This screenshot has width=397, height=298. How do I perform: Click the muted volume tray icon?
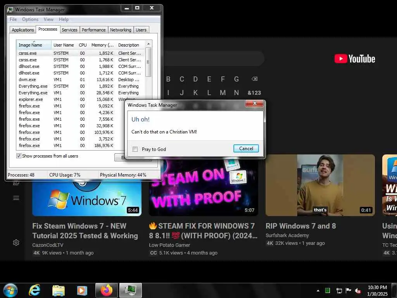pos(358,291)
